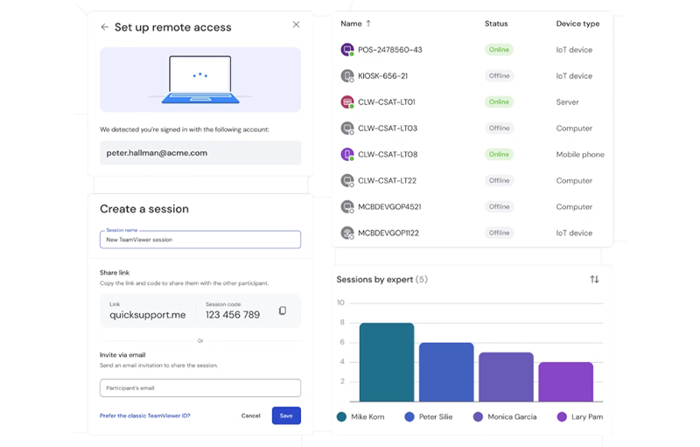
Task: Click the device name CLW-CSAT-LT08
Action: 388,154
